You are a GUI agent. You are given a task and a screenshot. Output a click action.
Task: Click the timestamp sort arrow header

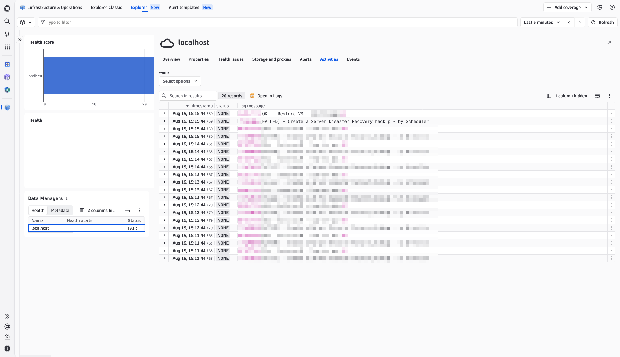pos(187,106)
